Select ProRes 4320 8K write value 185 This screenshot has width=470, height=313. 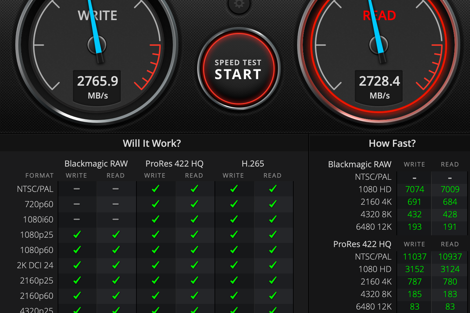tap(414, 294)
